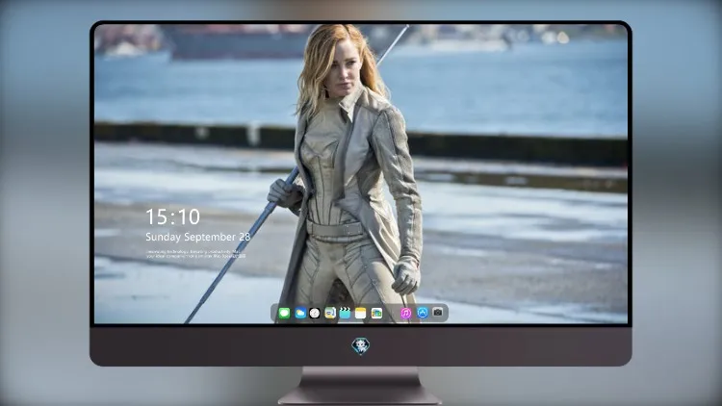Open the Clock app in the dock
Screen dimensions: 722x406
tap(315, 314)
